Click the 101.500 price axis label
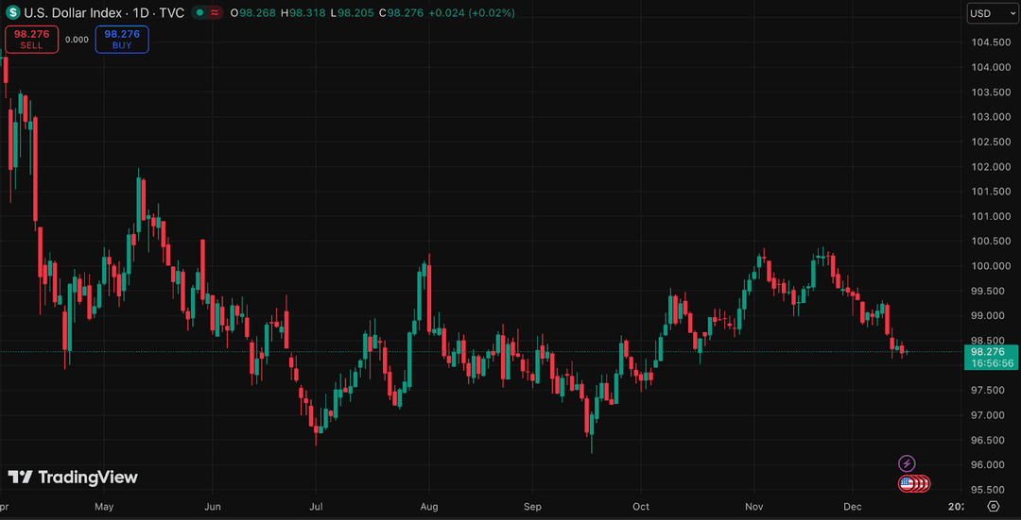The height and width of the screenshot is (520, 1021). (990, 192)
